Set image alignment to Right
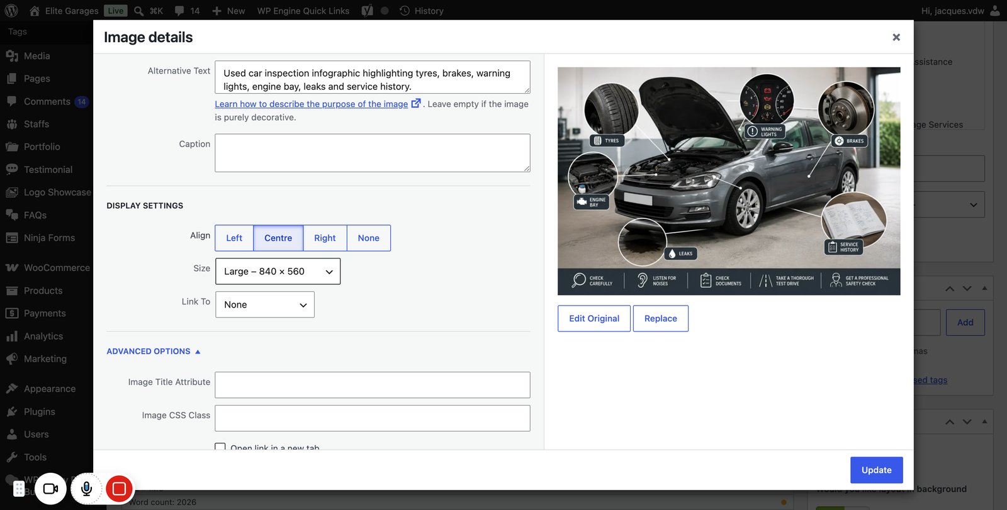 pyautogui.click(x=325, y=238)
